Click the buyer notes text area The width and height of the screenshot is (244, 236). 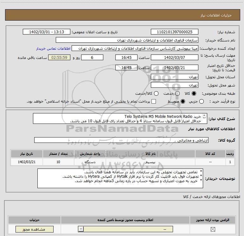[x=120, y=178]
